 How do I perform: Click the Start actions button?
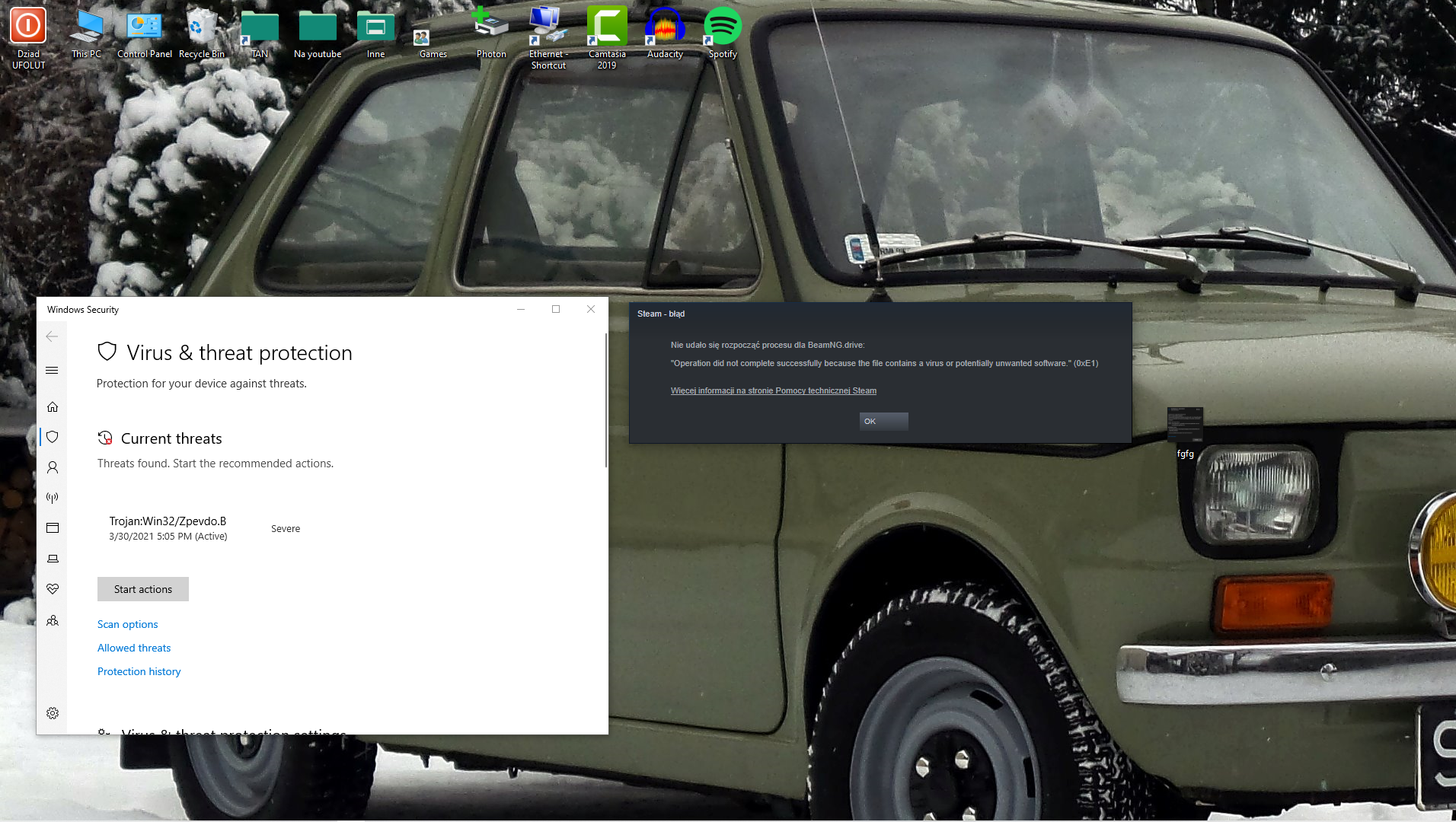[x=143, y=589]
